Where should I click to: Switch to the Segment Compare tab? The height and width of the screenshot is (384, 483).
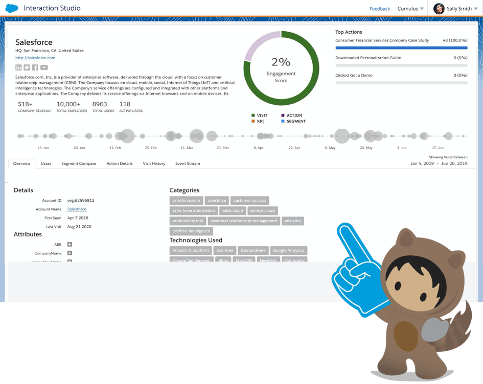78,163
